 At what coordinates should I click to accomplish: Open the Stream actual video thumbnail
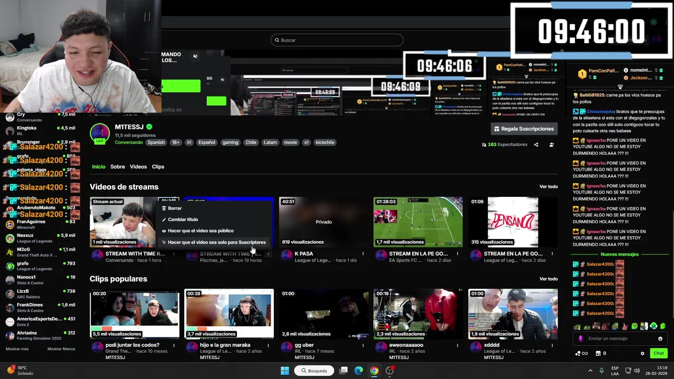[134, 222]
